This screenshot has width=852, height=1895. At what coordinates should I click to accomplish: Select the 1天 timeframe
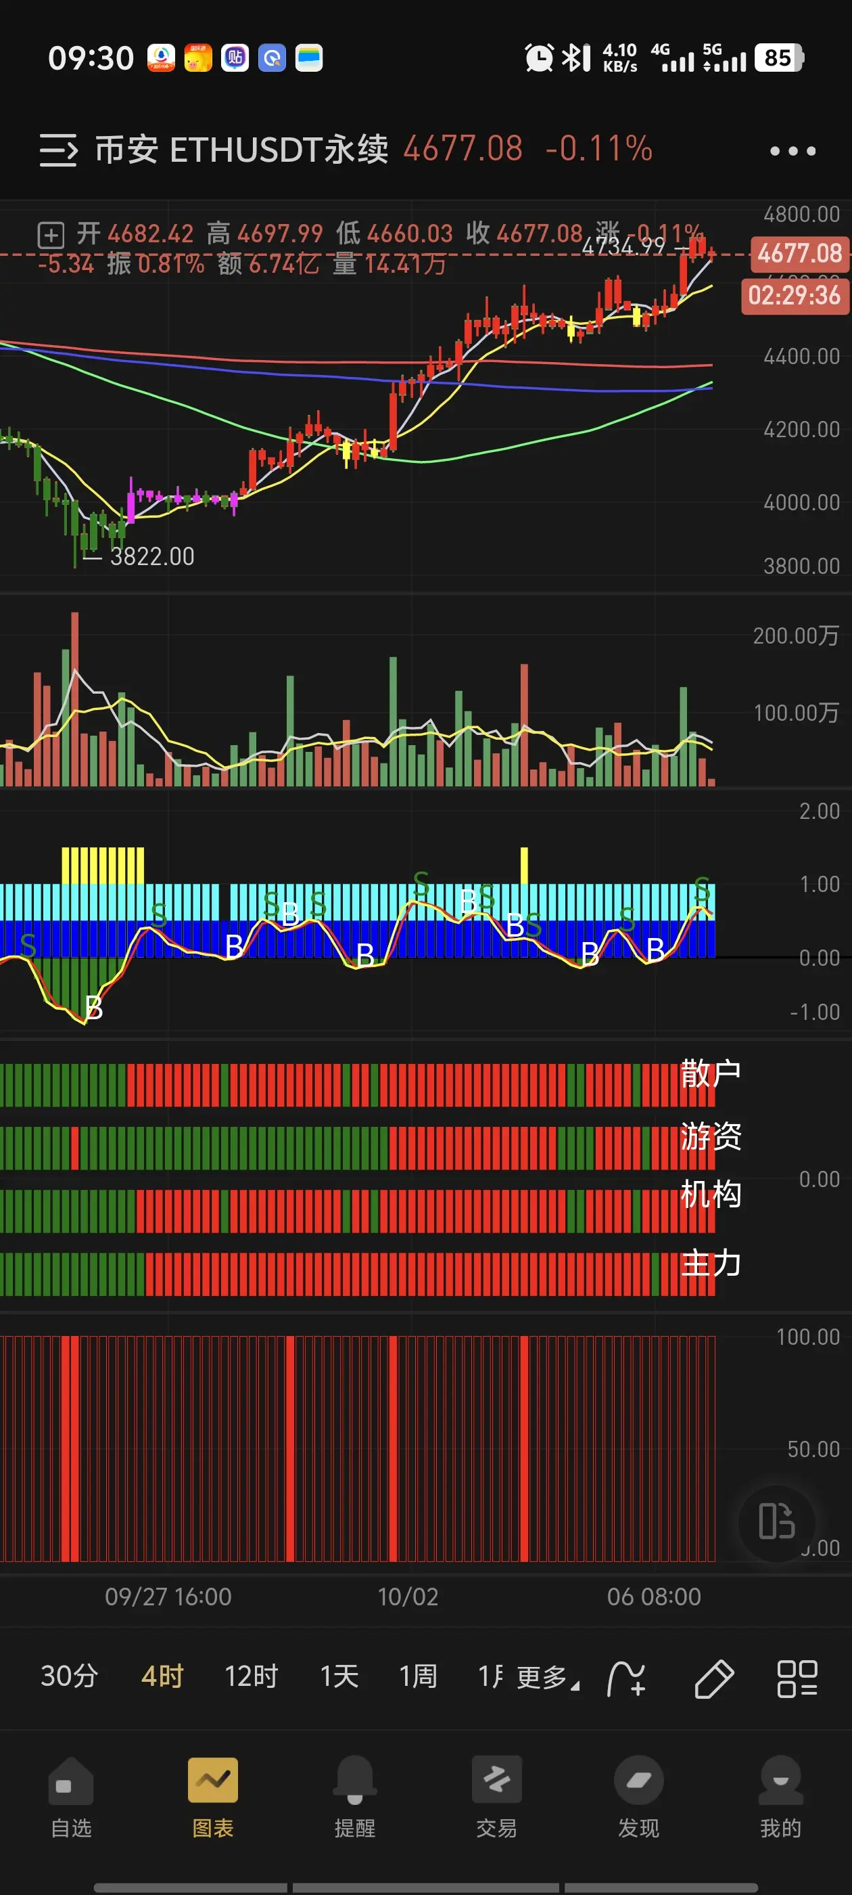[x=339, y=1676]
